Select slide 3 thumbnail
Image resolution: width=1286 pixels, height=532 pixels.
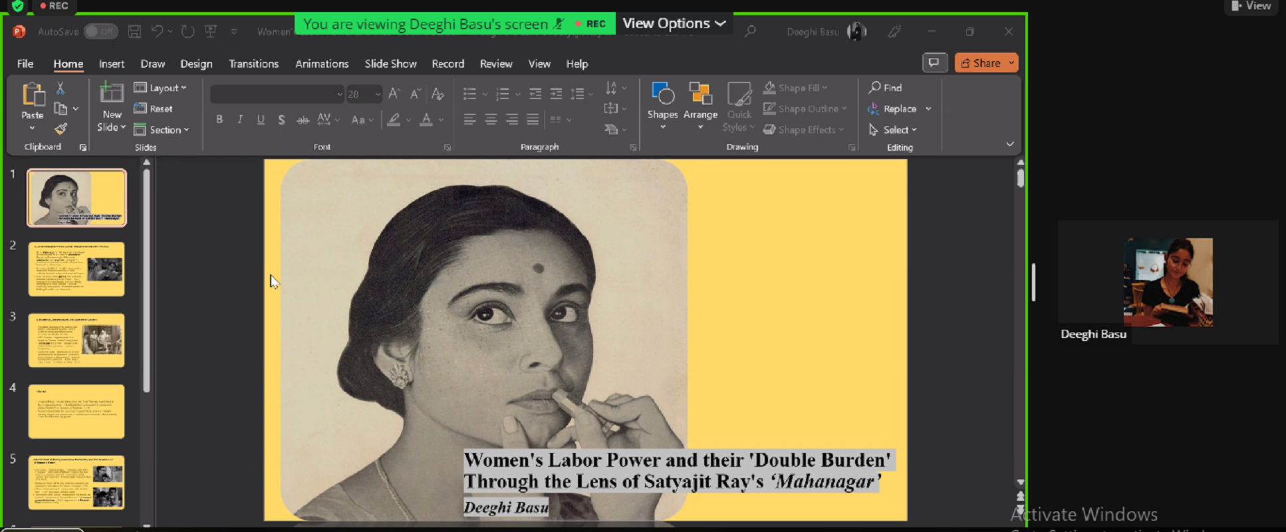(x=76, y=340)
